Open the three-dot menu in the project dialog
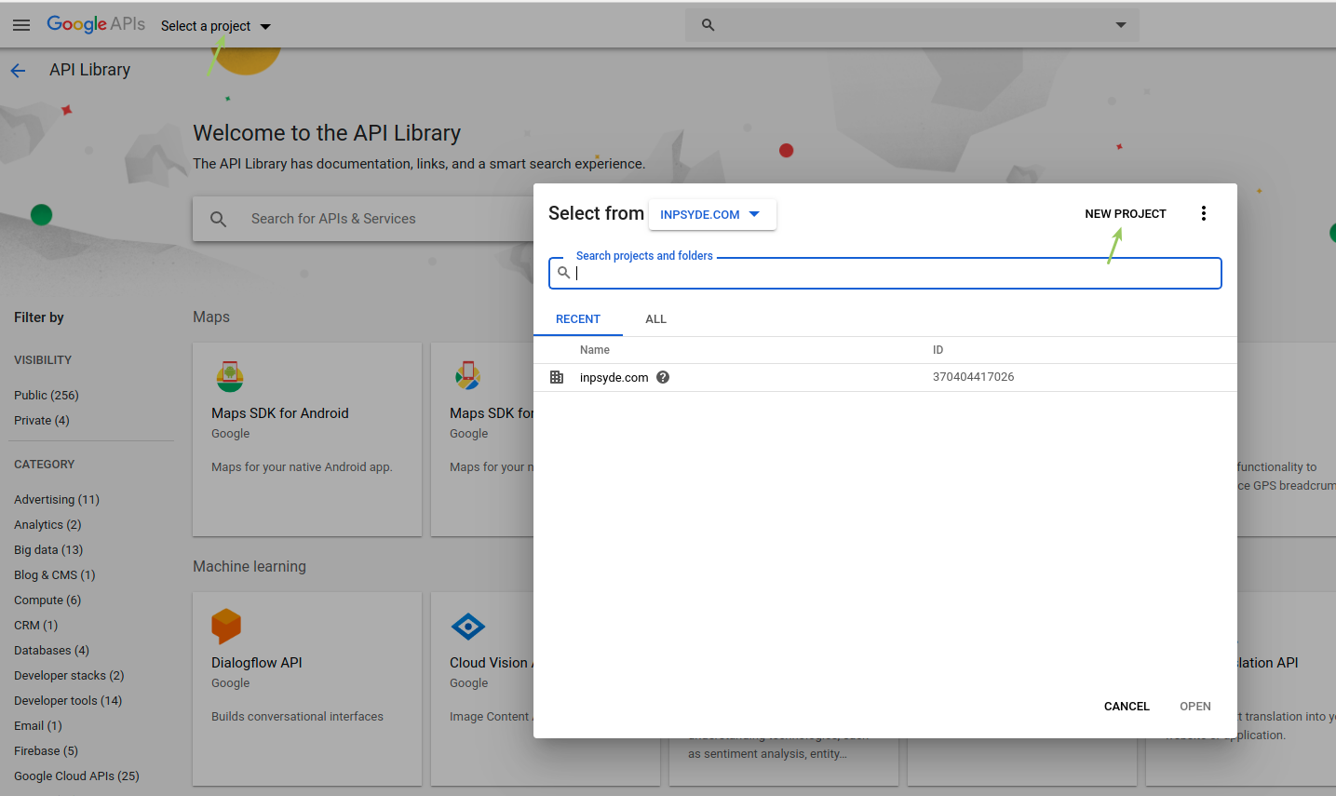This screenshot has height=796, width=1336. (1204, 213)
